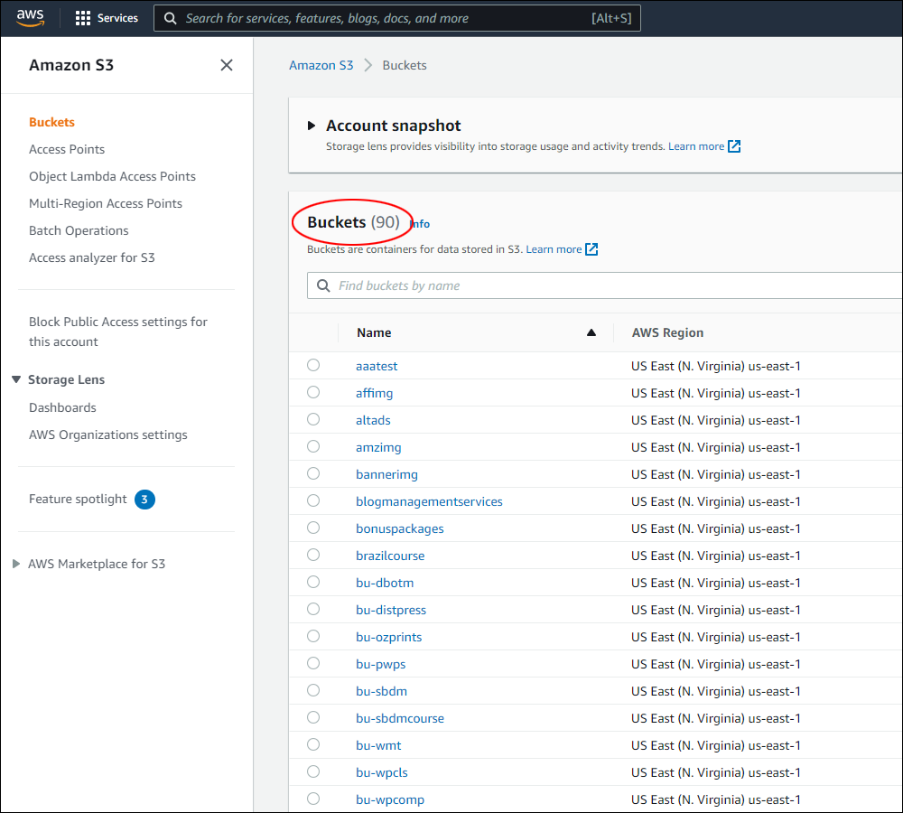Open the blogmanagementservices bucket
This screenshot has width=903, height=813.
[x=429, y=501]
